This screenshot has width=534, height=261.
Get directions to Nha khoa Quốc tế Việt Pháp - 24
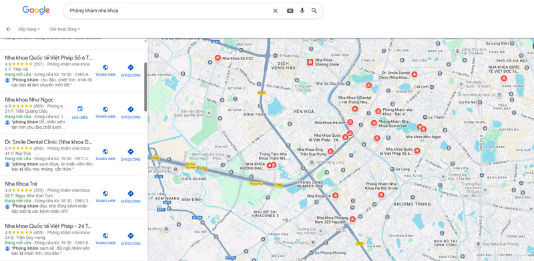tap(130, 239)
